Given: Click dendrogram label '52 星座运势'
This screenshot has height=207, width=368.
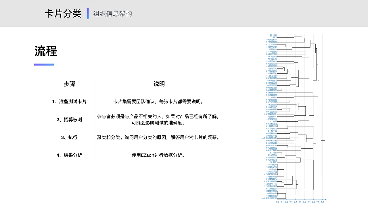Looking at the screenshot, I should pos(272,64).
